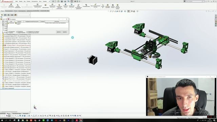This screenshot has height=122, width=217.
Task: Click the Windows taskbar search icon
Action: [x=6, y=120]
